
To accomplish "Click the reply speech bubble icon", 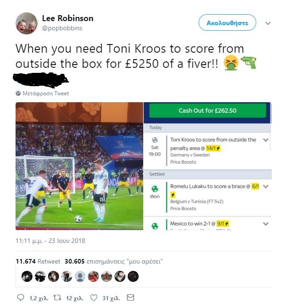I will tap(21, 297).
